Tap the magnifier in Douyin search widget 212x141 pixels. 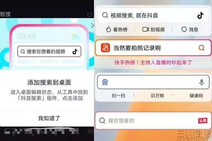[105, 15]
